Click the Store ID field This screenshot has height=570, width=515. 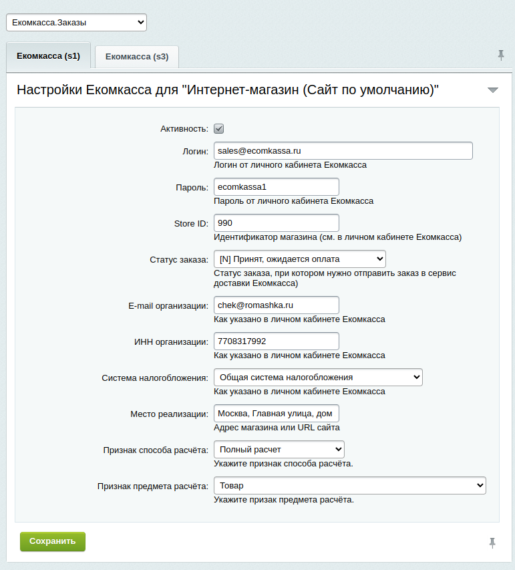click(x=277, y=223)
